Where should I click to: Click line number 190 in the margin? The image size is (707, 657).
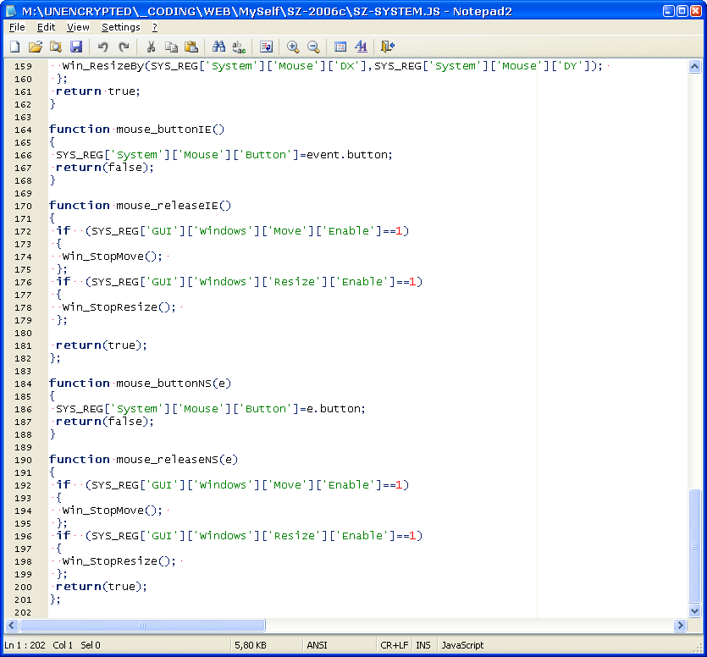pos(23,460)
